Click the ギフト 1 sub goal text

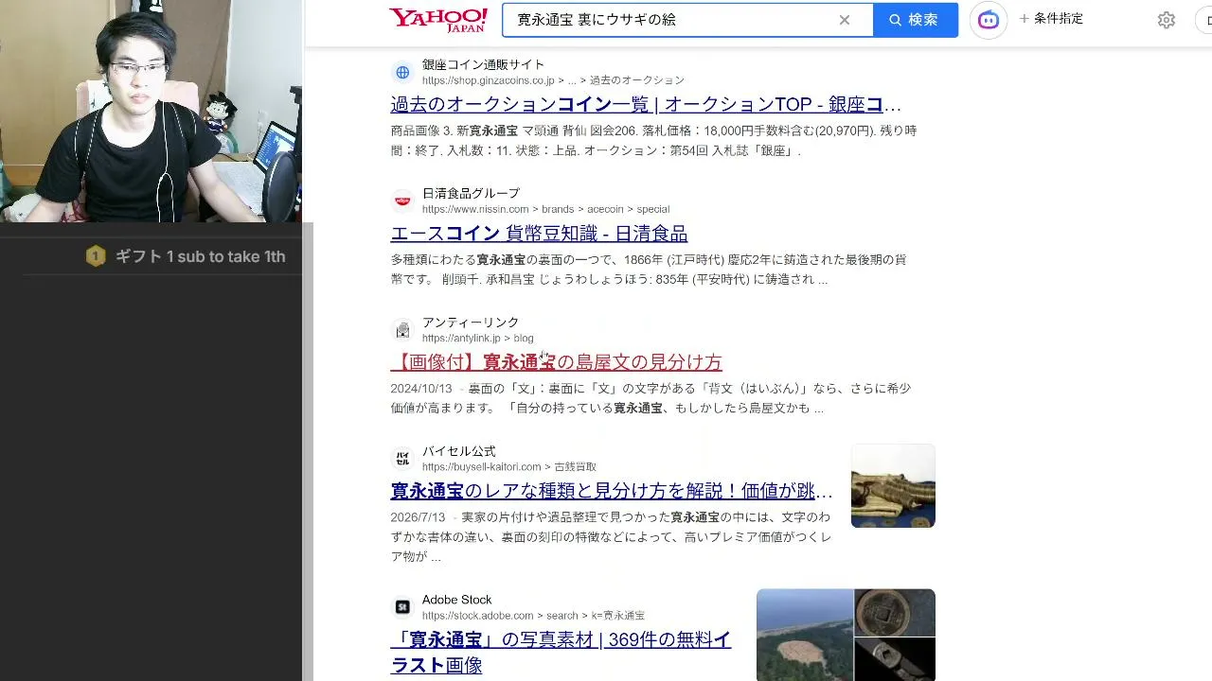coord(200,256)
